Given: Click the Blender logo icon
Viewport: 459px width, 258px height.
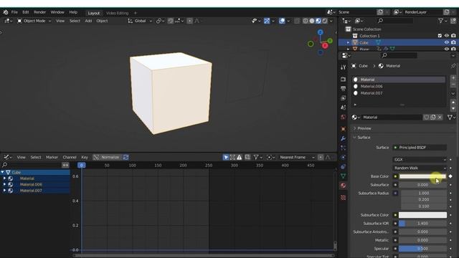Looking at the screenshot, I should 6,12.
